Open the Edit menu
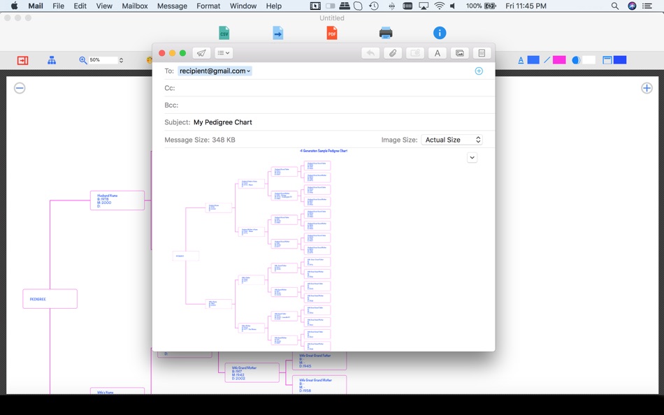This screenshot has height=415, width=664. 80,6
